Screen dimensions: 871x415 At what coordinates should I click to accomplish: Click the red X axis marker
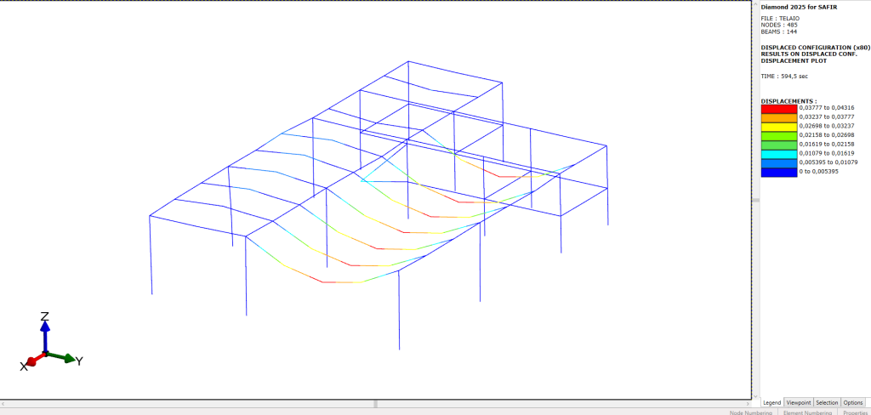click(31, 361)
